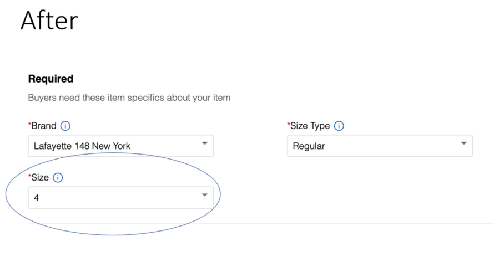Viewport: 494px width, 277px height.
Task: Click the horizontal divider below the Size field
Action: (x=261, y=223)
